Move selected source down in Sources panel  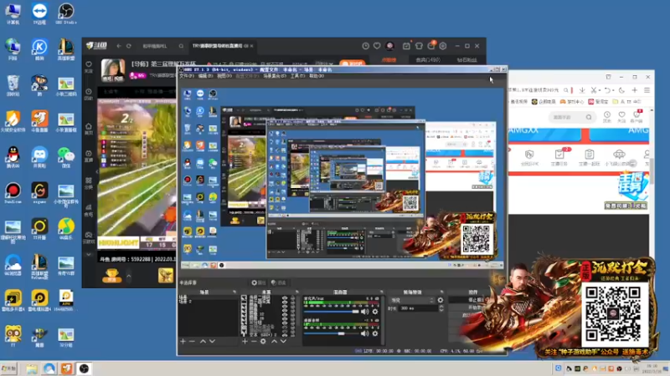283,342
